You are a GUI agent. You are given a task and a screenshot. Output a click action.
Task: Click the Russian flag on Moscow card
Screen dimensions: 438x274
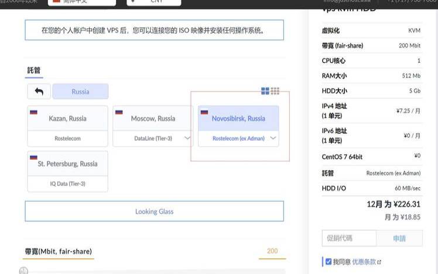coord(119,112)
